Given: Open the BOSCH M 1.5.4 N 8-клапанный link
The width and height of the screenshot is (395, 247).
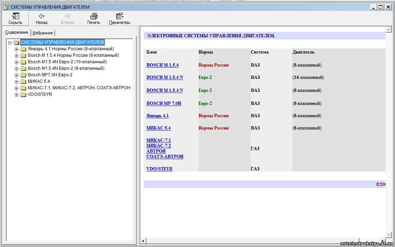Looking at the screenshot, I should (165, 90).
